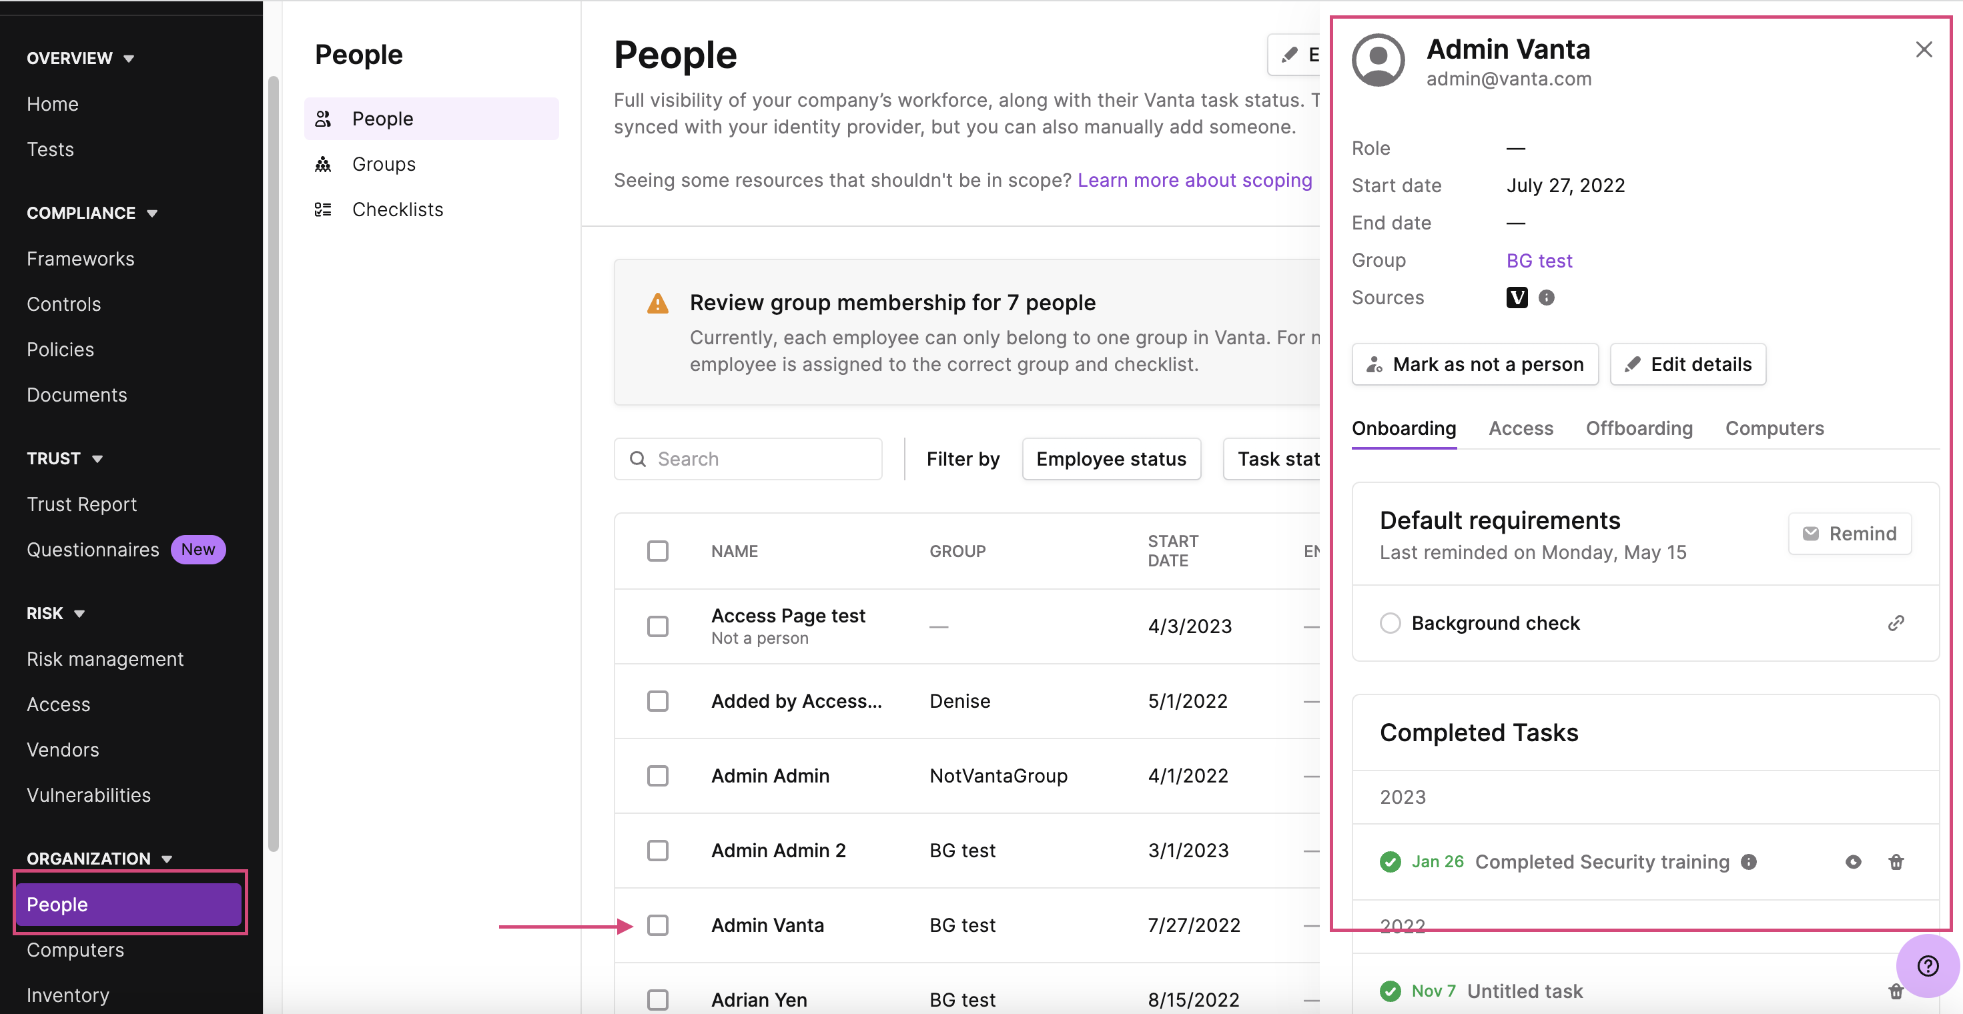1963x1014 pixels.
Task: Open Trust Report in the sidebar
Action: click(x=81, y=504)
